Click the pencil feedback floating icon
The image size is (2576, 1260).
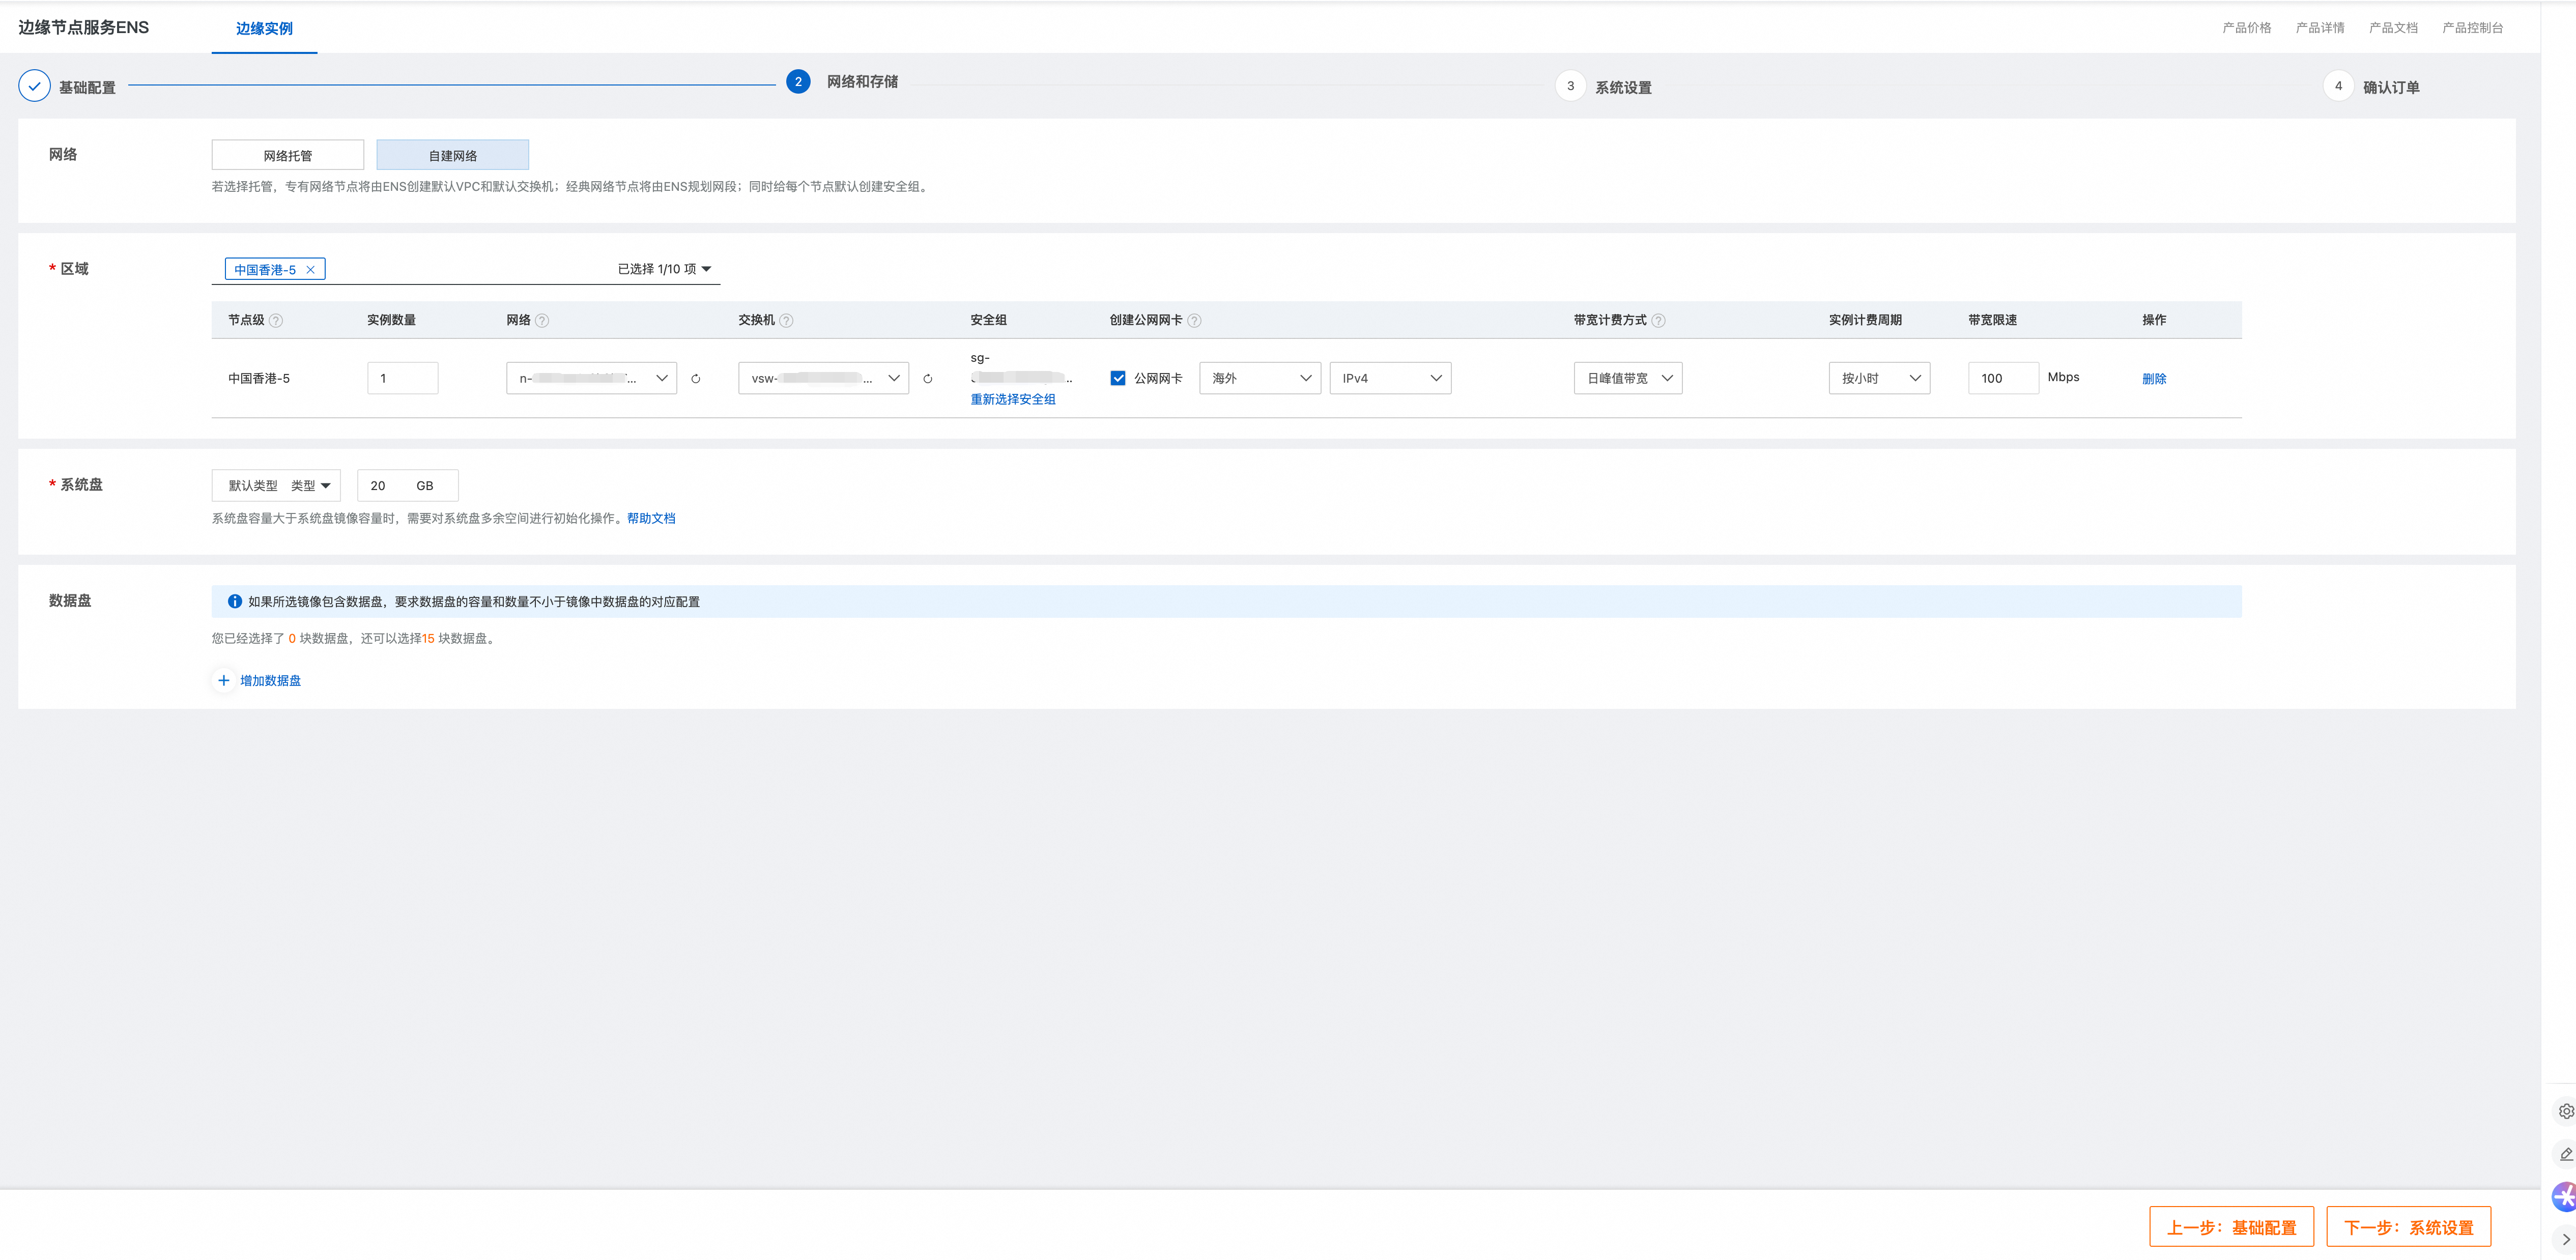(x=2565, y=1154)
